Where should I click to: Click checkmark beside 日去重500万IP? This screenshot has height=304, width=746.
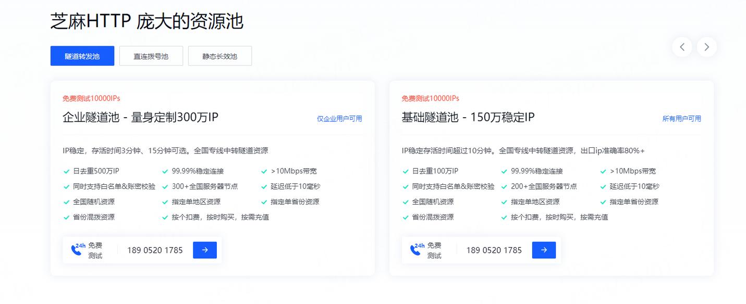66,171
